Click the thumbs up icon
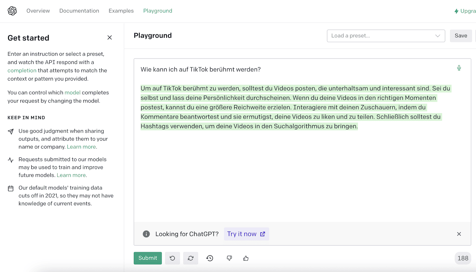The height and width of the screenshot is (272, 476). point(246,258)
